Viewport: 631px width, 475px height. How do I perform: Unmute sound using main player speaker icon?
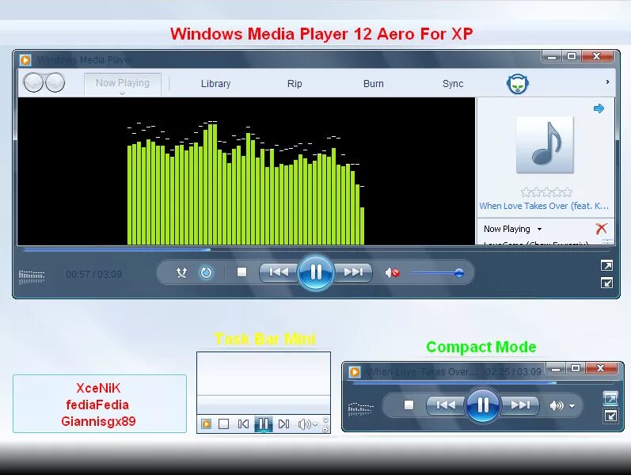(x=392, y=273)
